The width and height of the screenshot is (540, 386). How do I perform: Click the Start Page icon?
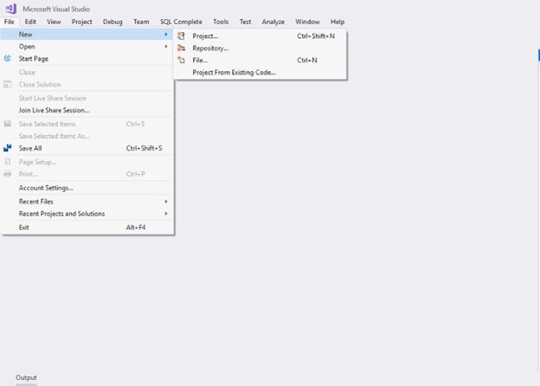[7, 59]
